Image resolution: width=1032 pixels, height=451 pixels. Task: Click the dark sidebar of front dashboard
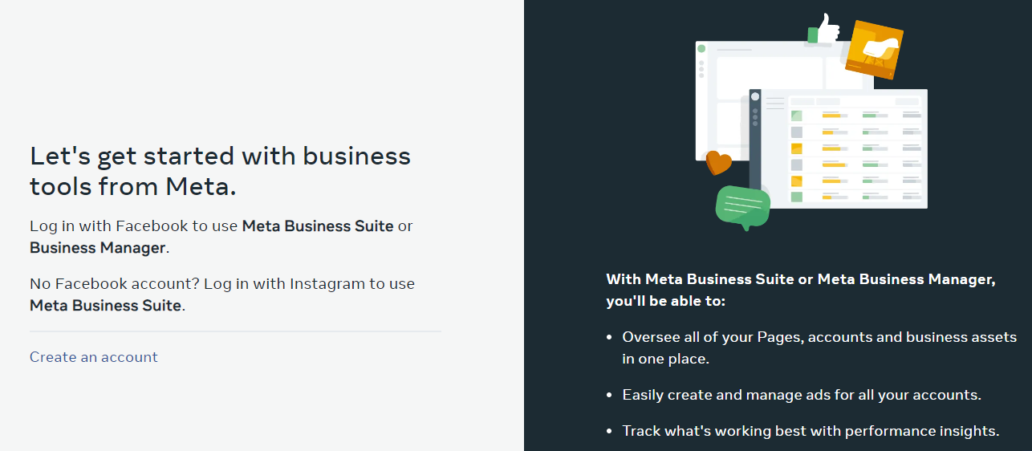[x=755, y=138]
